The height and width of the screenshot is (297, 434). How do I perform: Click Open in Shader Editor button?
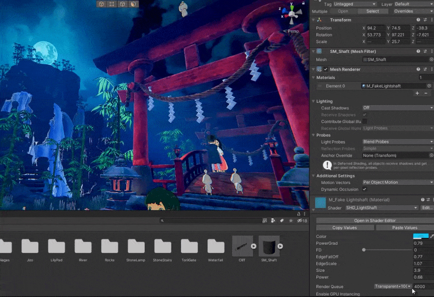coord(375,221)
